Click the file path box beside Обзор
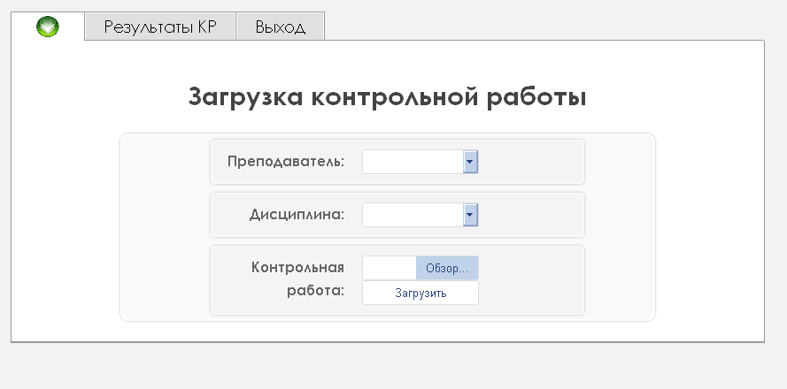The width and height of the screenshot is (787, 389). 389,268
